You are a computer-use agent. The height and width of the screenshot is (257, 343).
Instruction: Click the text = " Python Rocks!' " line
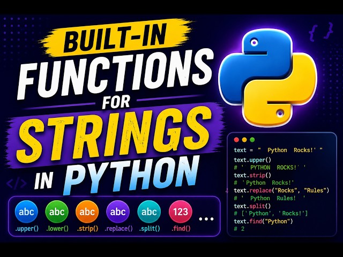pos(278,150)
